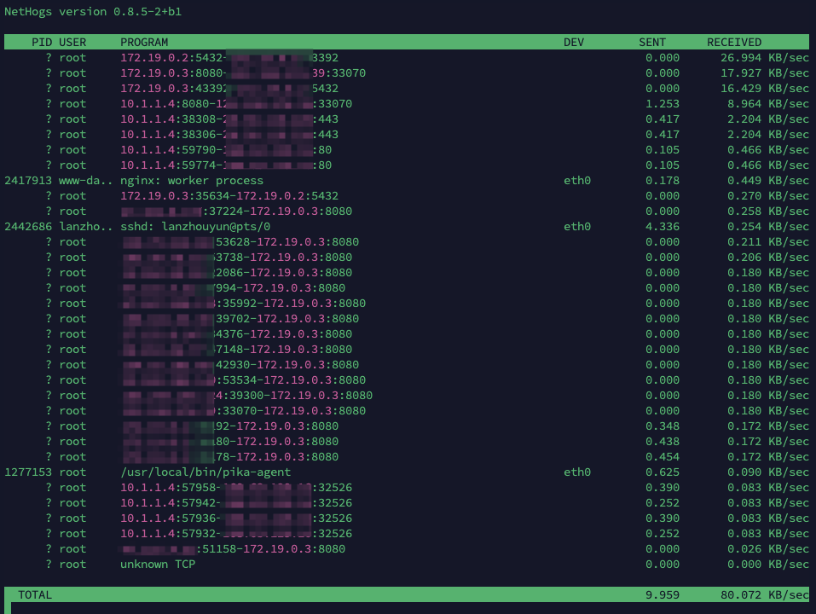Click PID 2442686

click(x=28, y=227)
